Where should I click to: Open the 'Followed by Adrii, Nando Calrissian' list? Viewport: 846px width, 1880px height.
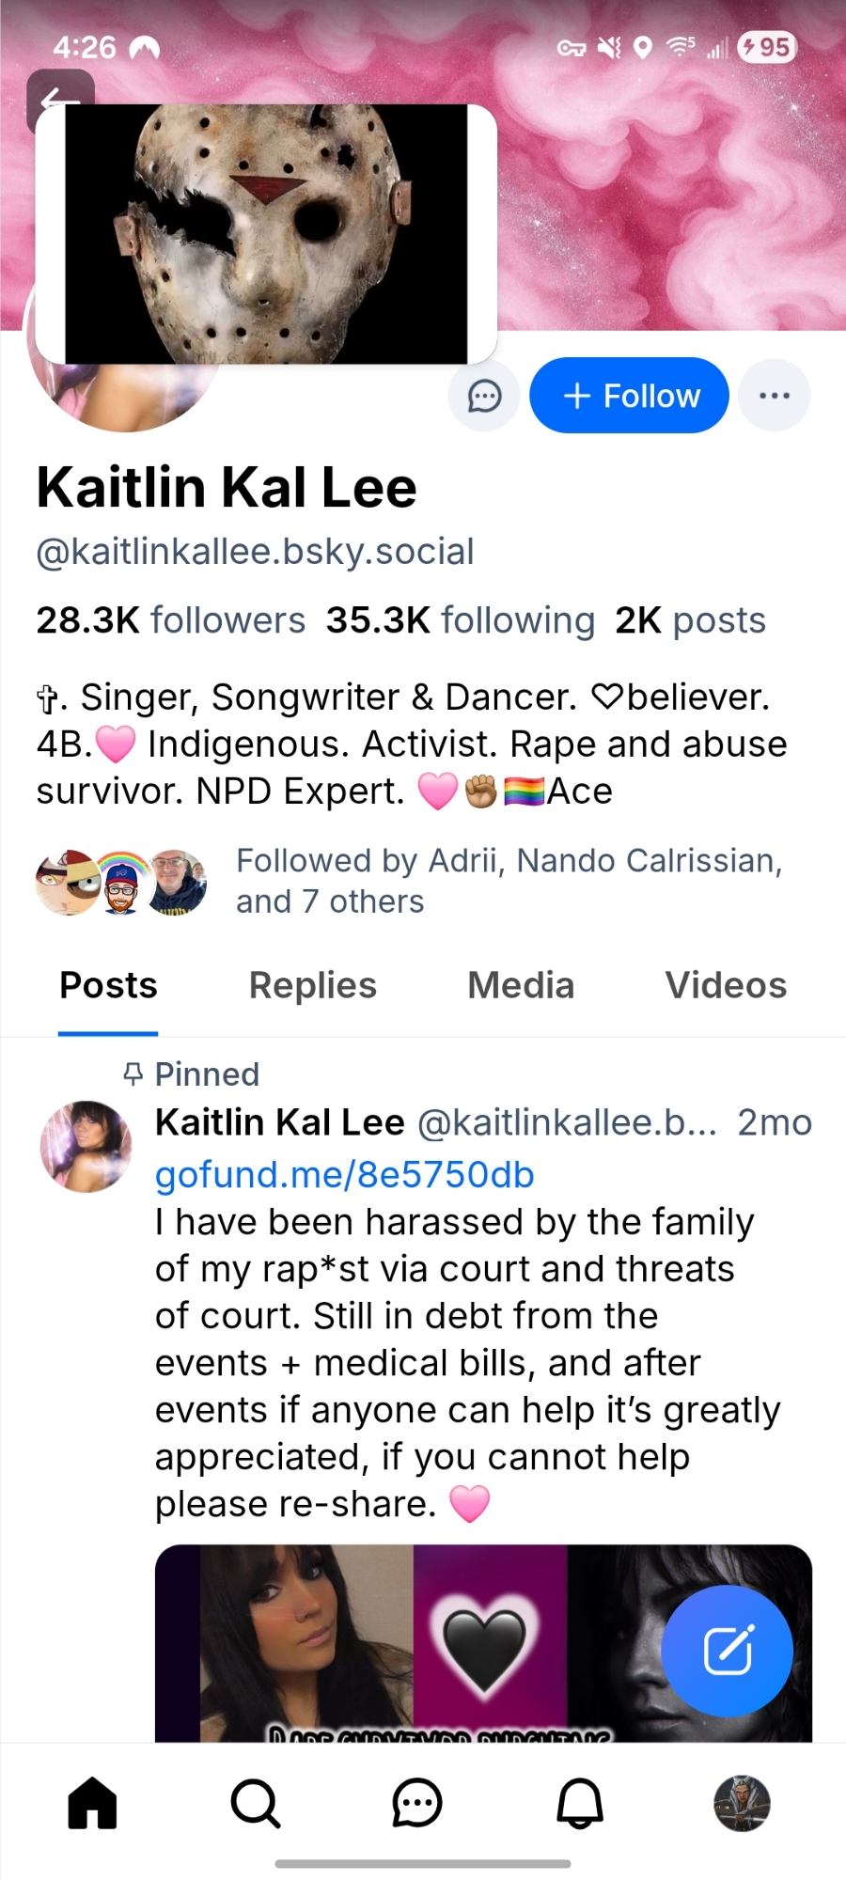[508, 881]
